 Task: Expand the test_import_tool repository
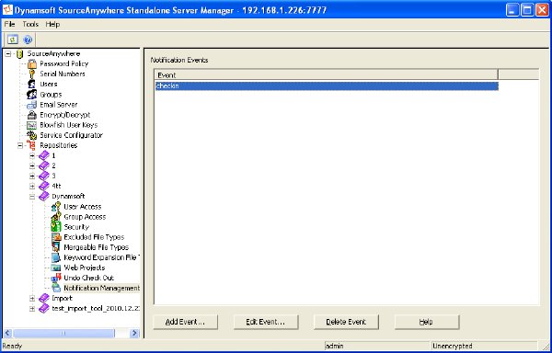(x=32, y=309)
